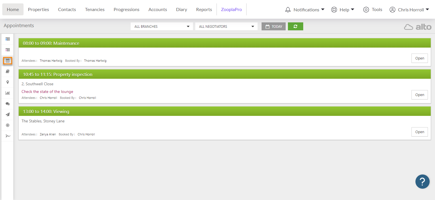Image resolution: width=435 pixels, height=200 pixels.
Task: Open the Viewing appointment
Action: pos(420,132)
